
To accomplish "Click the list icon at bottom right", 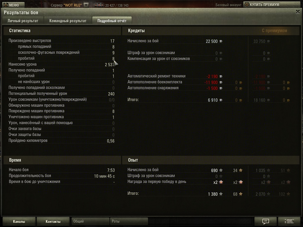I will coord(289,221).
